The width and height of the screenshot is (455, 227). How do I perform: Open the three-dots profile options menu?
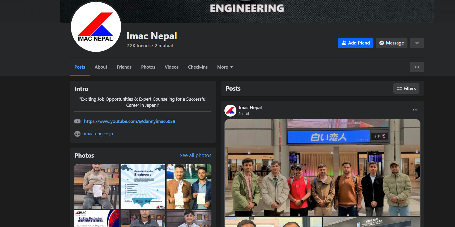(417, 67)
